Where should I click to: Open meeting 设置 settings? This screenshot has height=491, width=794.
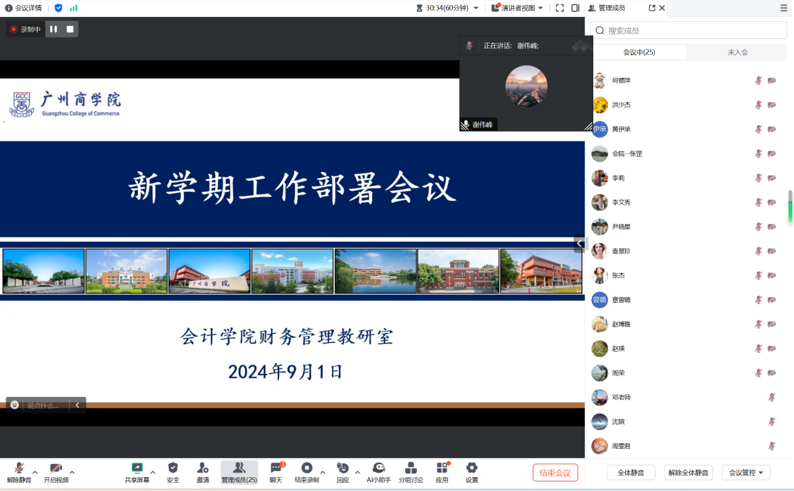coord(471,472)
